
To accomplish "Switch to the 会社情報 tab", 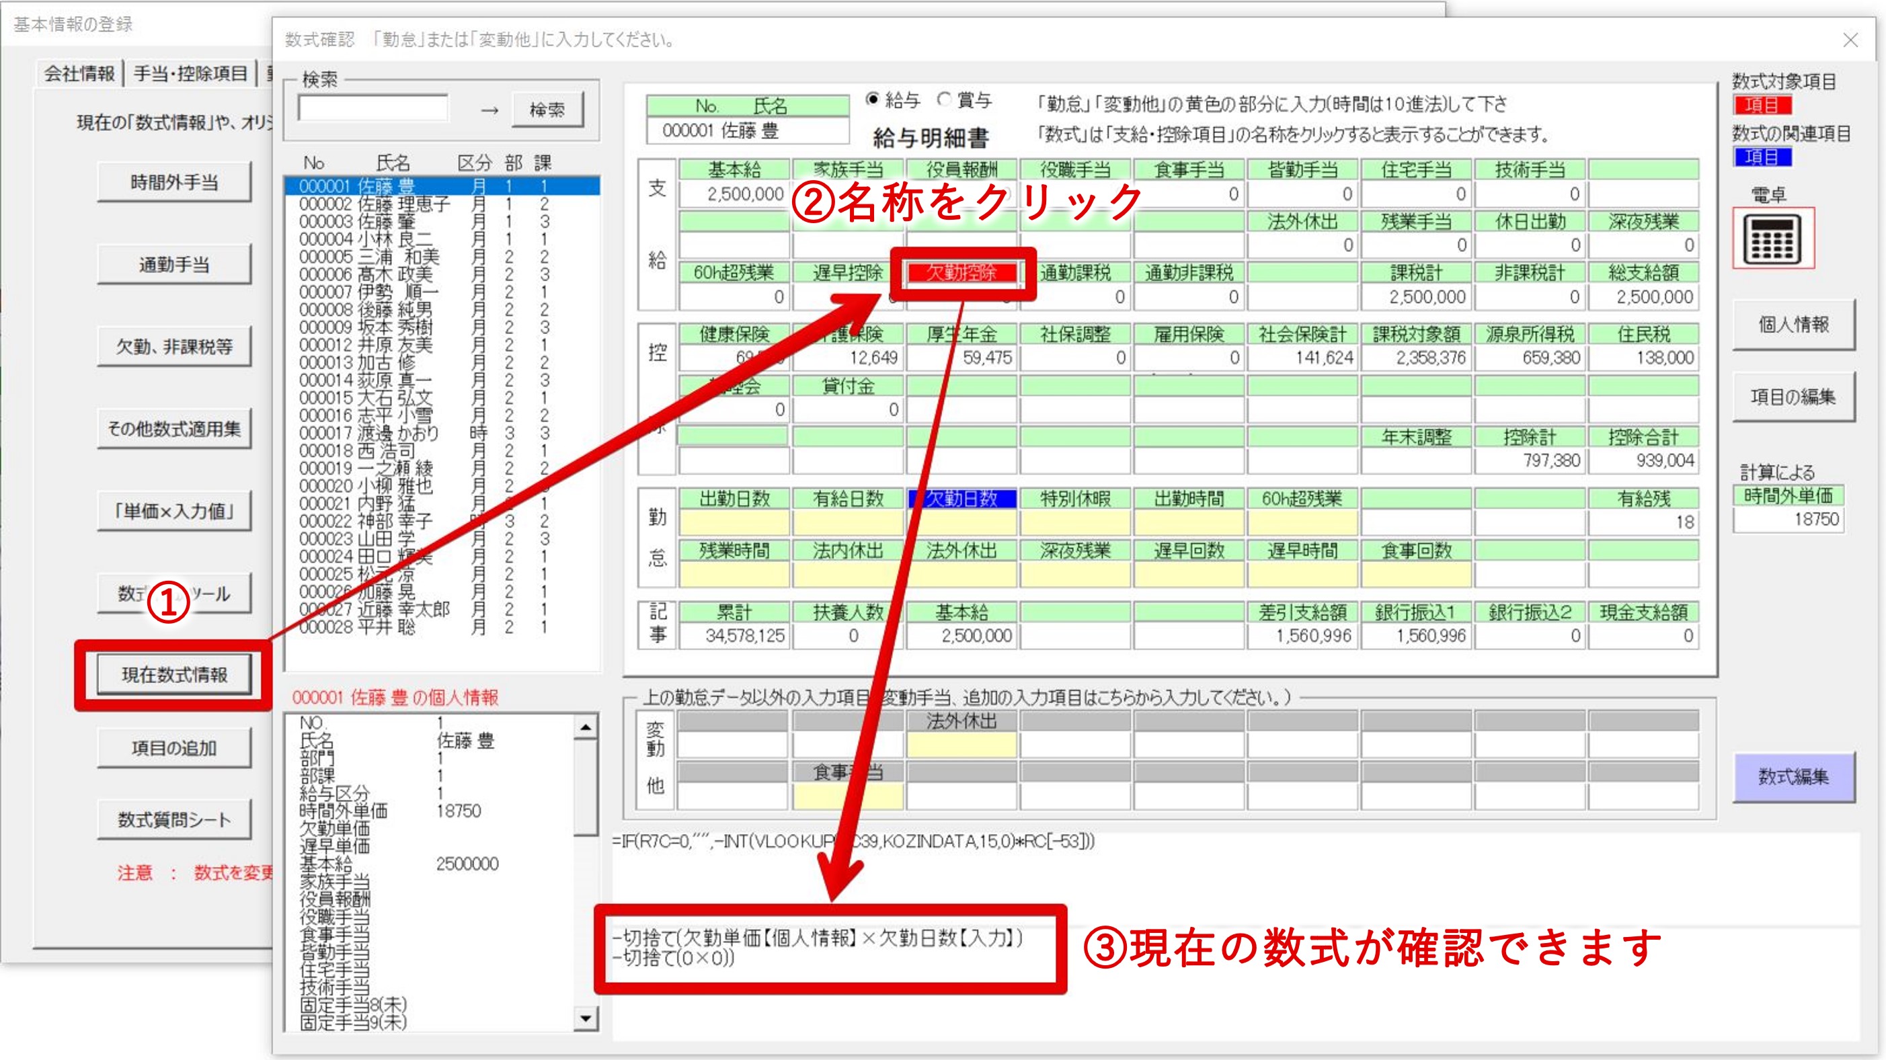I will point(79,73).
